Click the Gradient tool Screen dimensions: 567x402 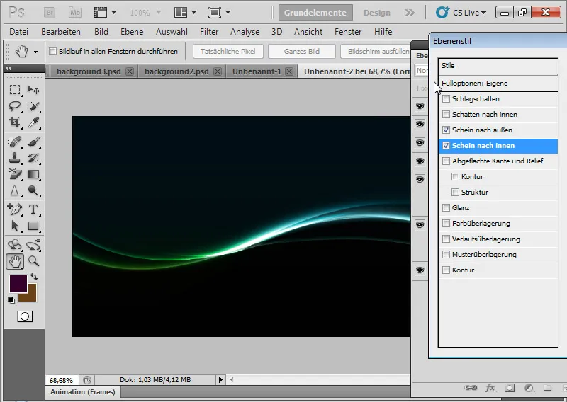pyautogui.click(x=33, y=175)
